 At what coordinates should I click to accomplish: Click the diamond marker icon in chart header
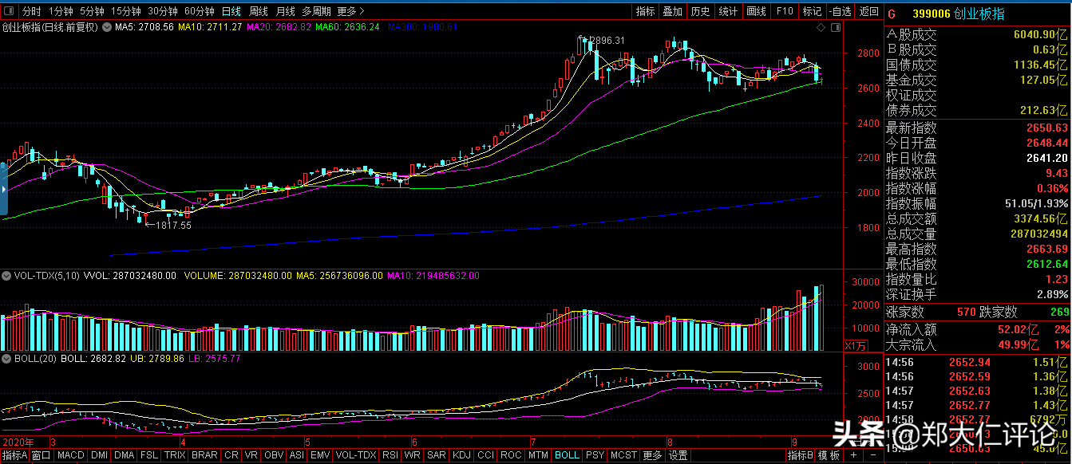(822, 28)
